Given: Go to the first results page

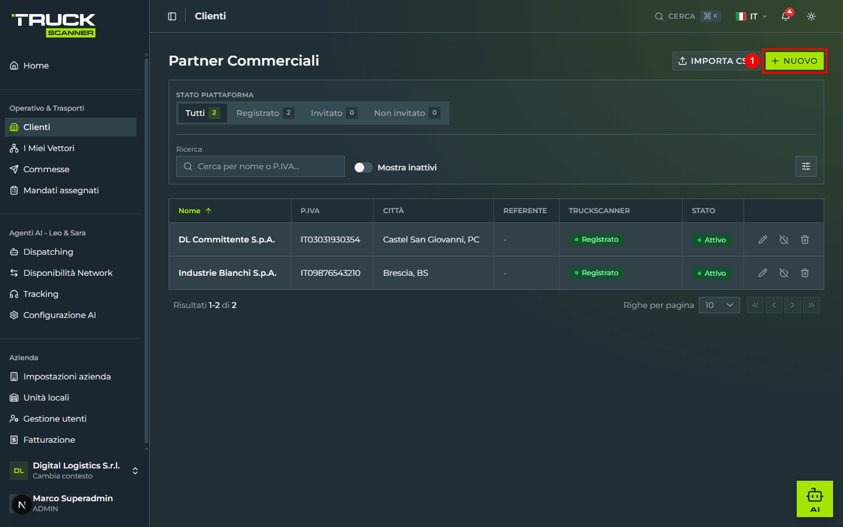Looking at the screenshot, I should 755,305.
